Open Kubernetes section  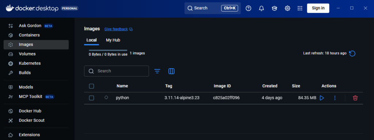coord(36,63)
